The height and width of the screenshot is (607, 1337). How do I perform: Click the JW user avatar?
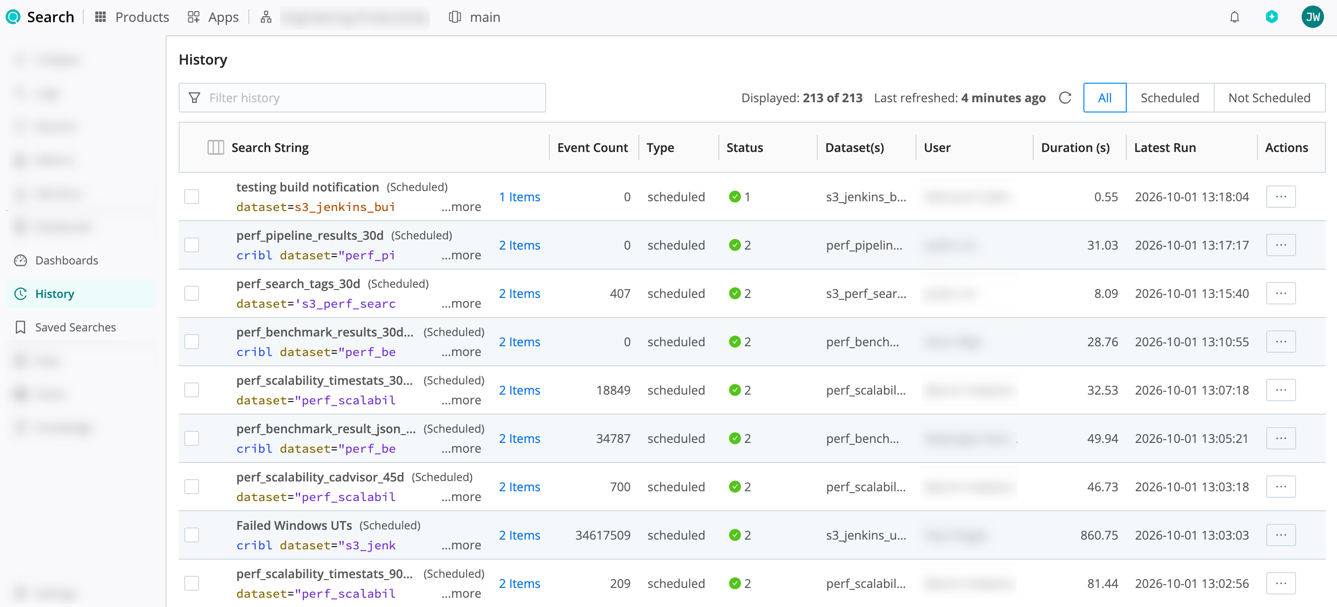click(1313, 17)
